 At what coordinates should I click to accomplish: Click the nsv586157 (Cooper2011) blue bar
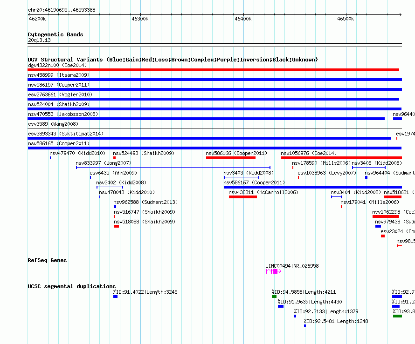(x=215, y=89)
